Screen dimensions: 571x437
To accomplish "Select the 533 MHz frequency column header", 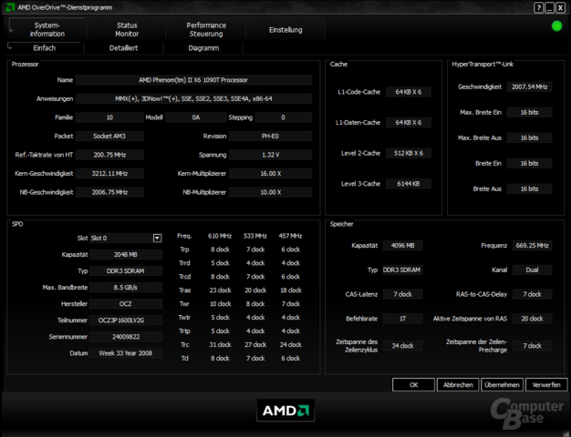I will point(254,236).
